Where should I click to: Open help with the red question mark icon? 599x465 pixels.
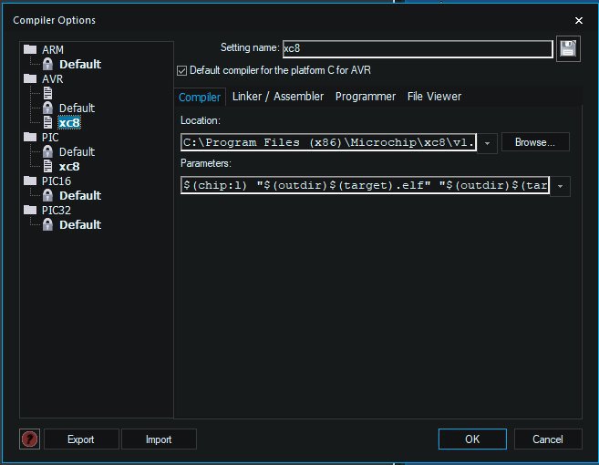click(x=30, y=439)
